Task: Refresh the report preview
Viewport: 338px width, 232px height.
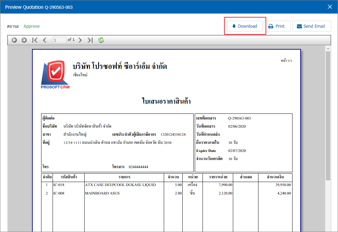Action: [101, 40]
